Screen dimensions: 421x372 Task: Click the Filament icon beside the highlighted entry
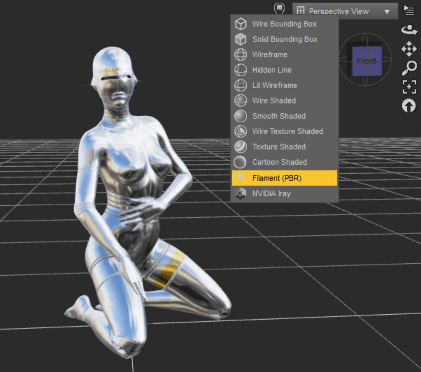click(x=241, y=178)
